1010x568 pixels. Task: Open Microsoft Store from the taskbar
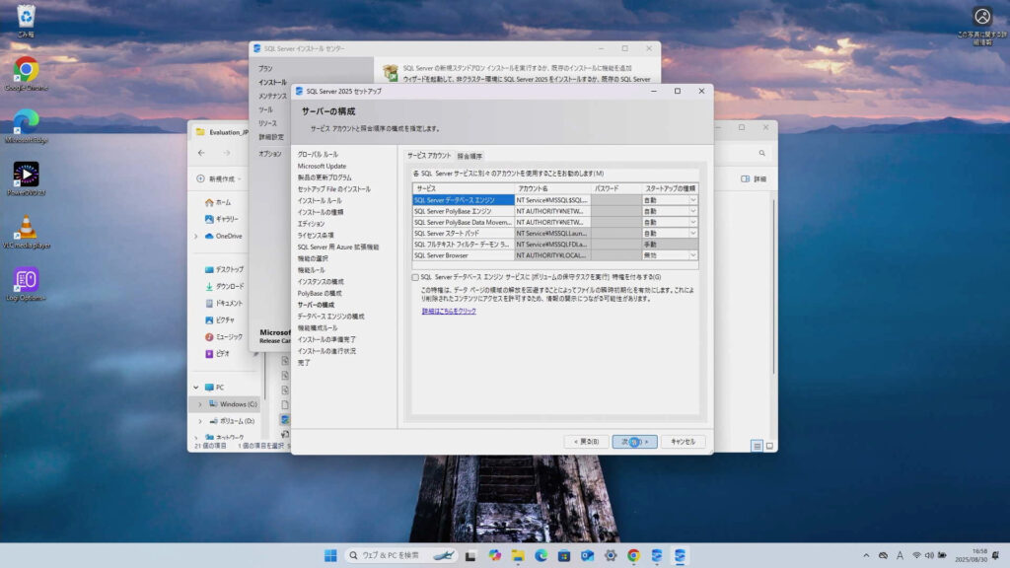tap(564, 555)
